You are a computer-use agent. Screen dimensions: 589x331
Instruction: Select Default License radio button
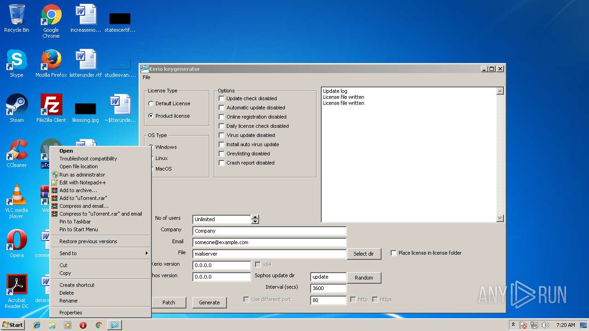pyautogui.click(x=169, y=103)
